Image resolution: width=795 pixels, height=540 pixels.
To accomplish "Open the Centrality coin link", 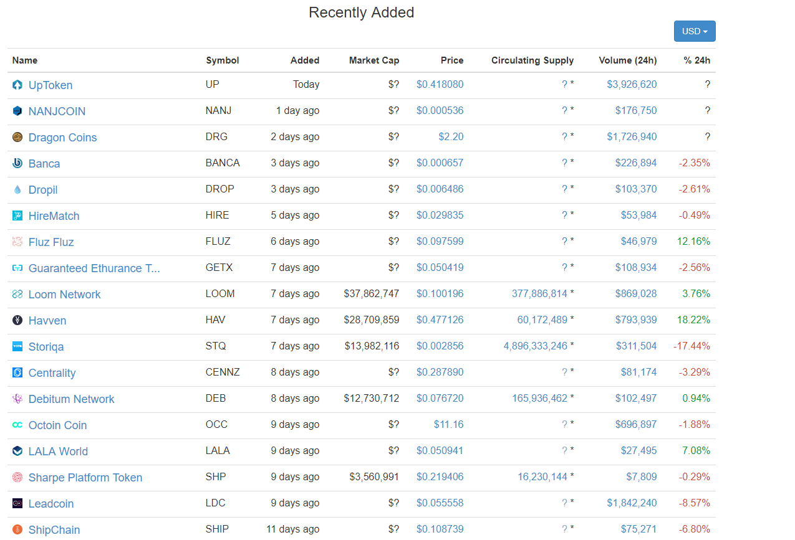I will coord(52,373).
